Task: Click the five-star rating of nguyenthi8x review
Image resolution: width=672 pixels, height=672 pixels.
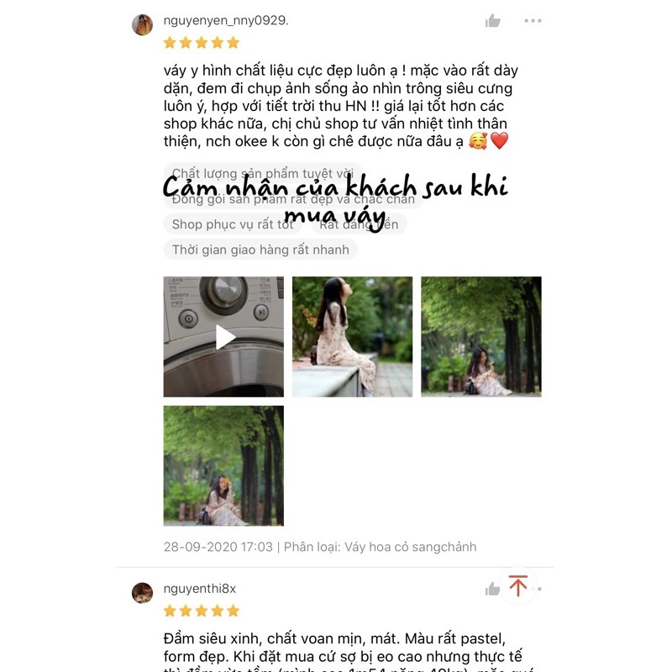Action: pos(202,611)
